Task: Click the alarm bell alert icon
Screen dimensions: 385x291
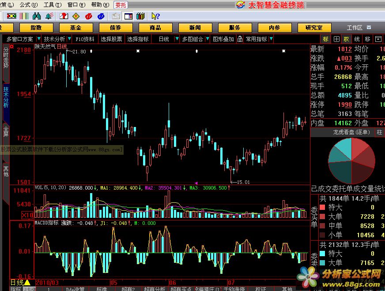Action: pos(49,16)
